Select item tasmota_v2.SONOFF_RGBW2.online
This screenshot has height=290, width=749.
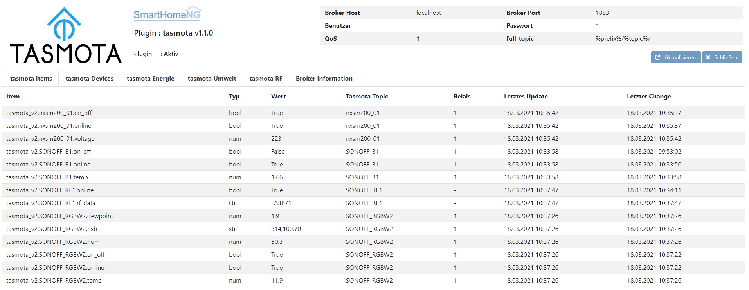pos(55,268)
